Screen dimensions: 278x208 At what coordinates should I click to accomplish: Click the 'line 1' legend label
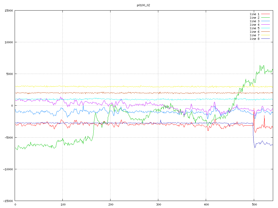point(254,14)
